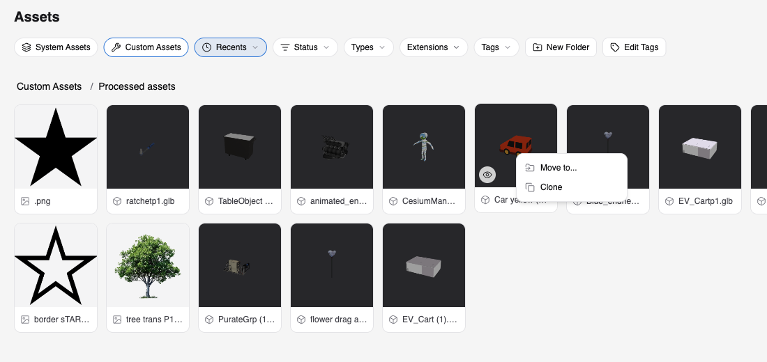Select the animated engine thumbnail
The image size is (767, 362).
(332, 147)
